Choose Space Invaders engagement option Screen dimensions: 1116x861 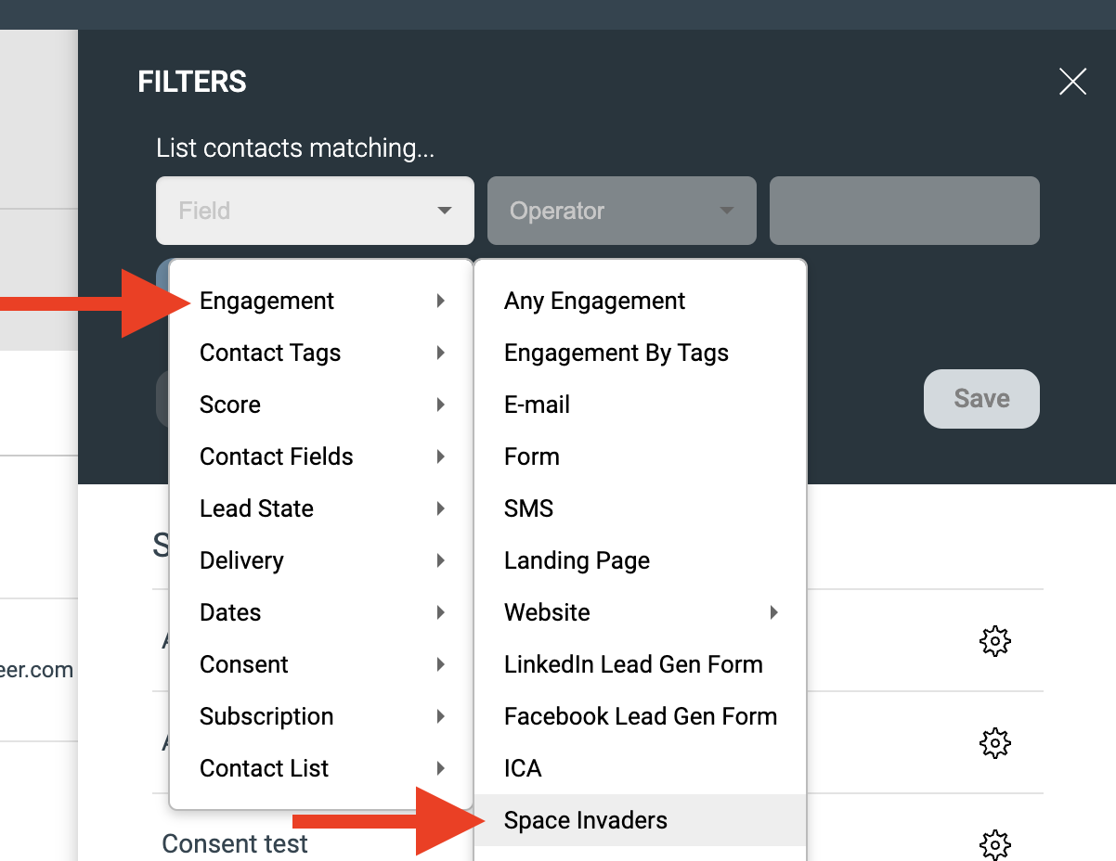[641, 820]
